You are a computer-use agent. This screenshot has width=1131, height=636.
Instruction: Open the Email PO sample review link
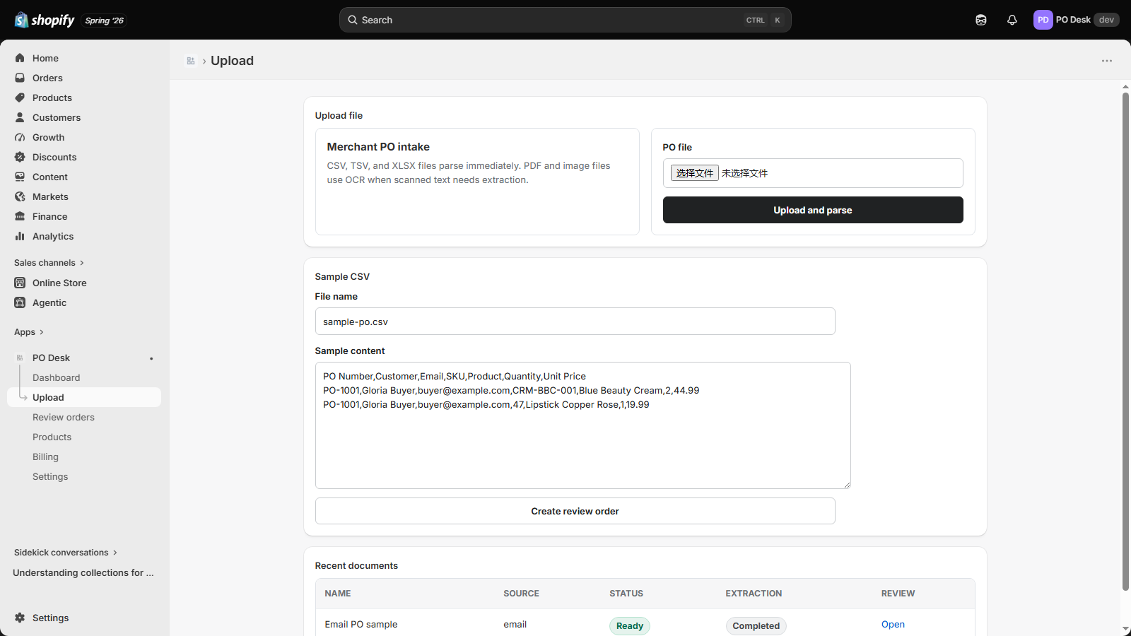click(893, 624)
